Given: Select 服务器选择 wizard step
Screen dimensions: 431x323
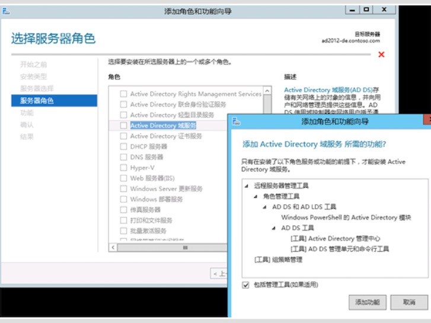Looking at the screenshot, I should [37, 88].
